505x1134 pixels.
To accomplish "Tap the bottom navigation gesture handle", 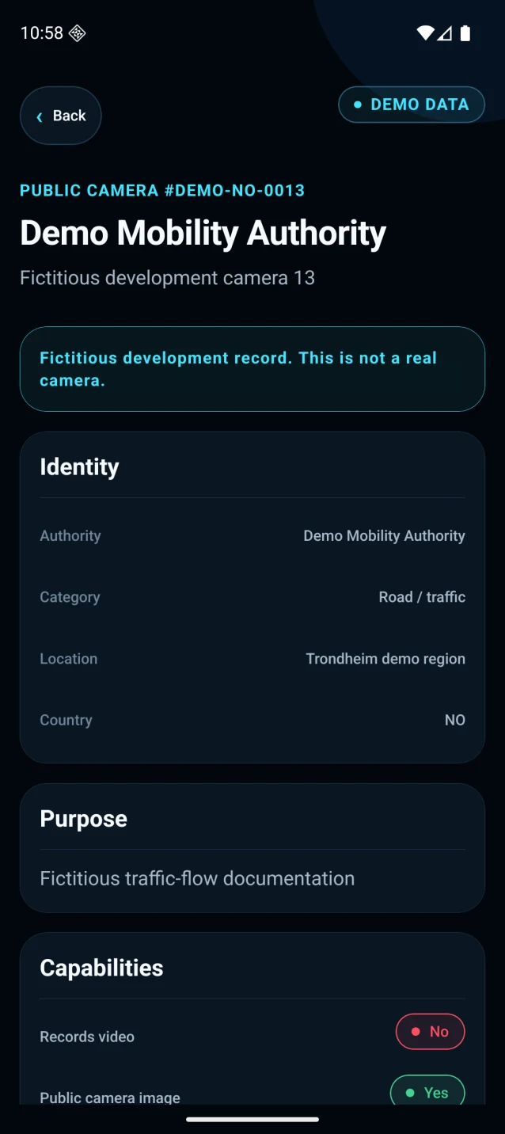I will pos(252,1120).
